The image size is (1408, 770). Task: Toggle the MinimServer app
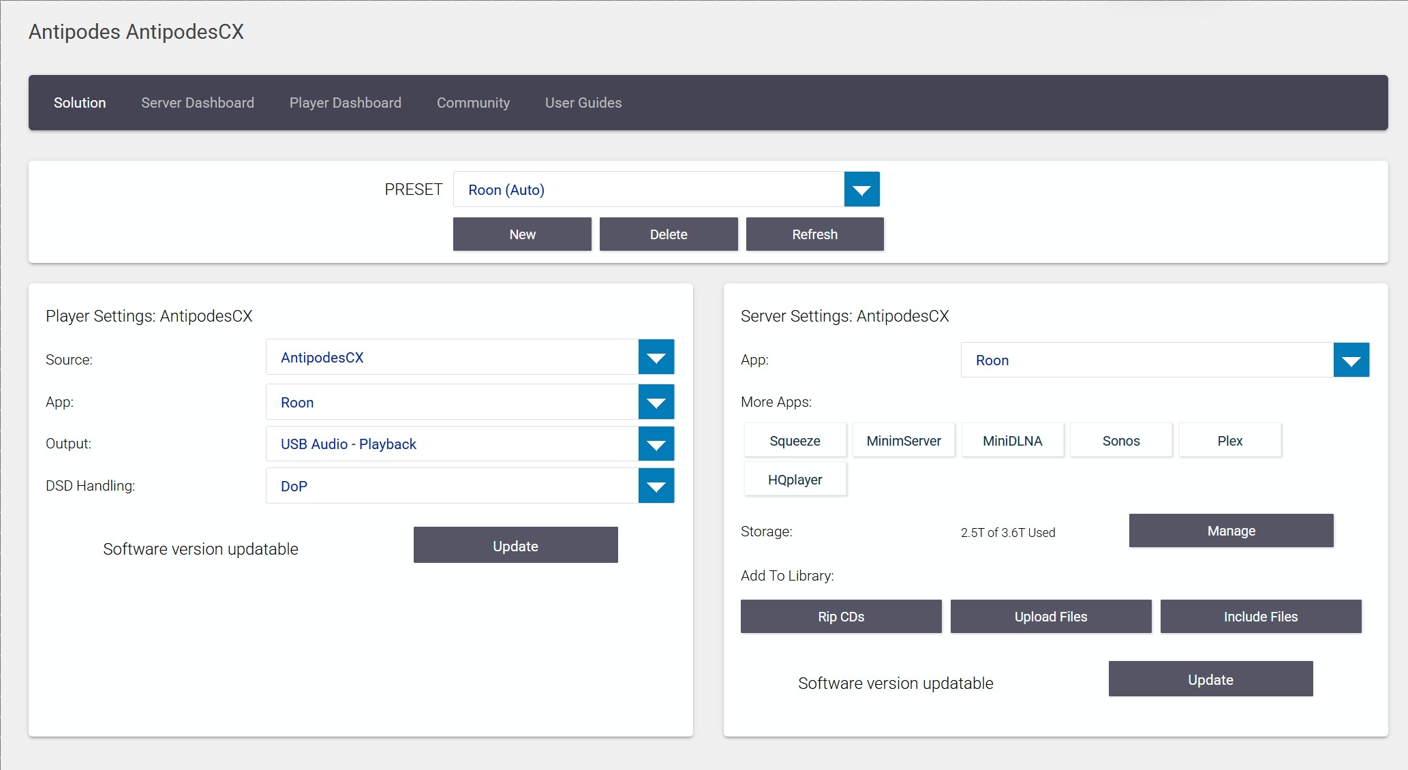tap(904, 441)
